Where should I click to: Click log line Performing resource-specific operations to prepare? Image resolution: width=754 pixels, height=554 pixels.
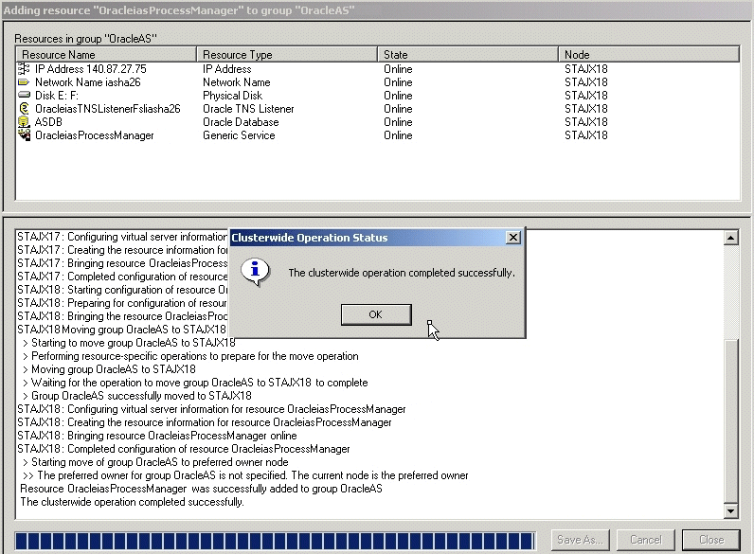point(190,356)
